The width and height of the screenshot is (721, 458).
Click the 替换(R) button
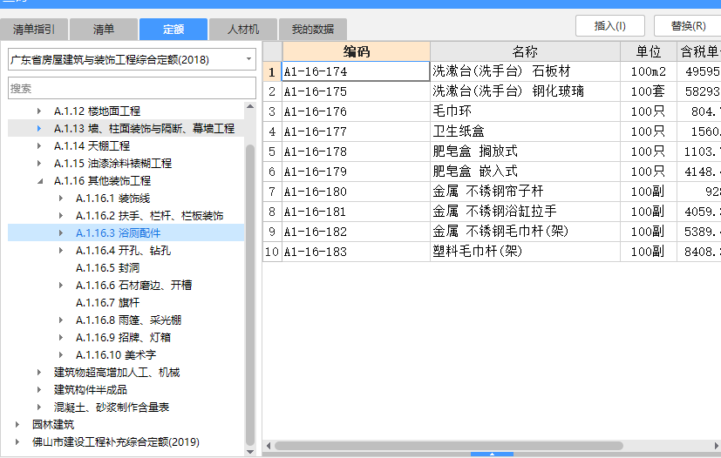click(x=688, y=26)
